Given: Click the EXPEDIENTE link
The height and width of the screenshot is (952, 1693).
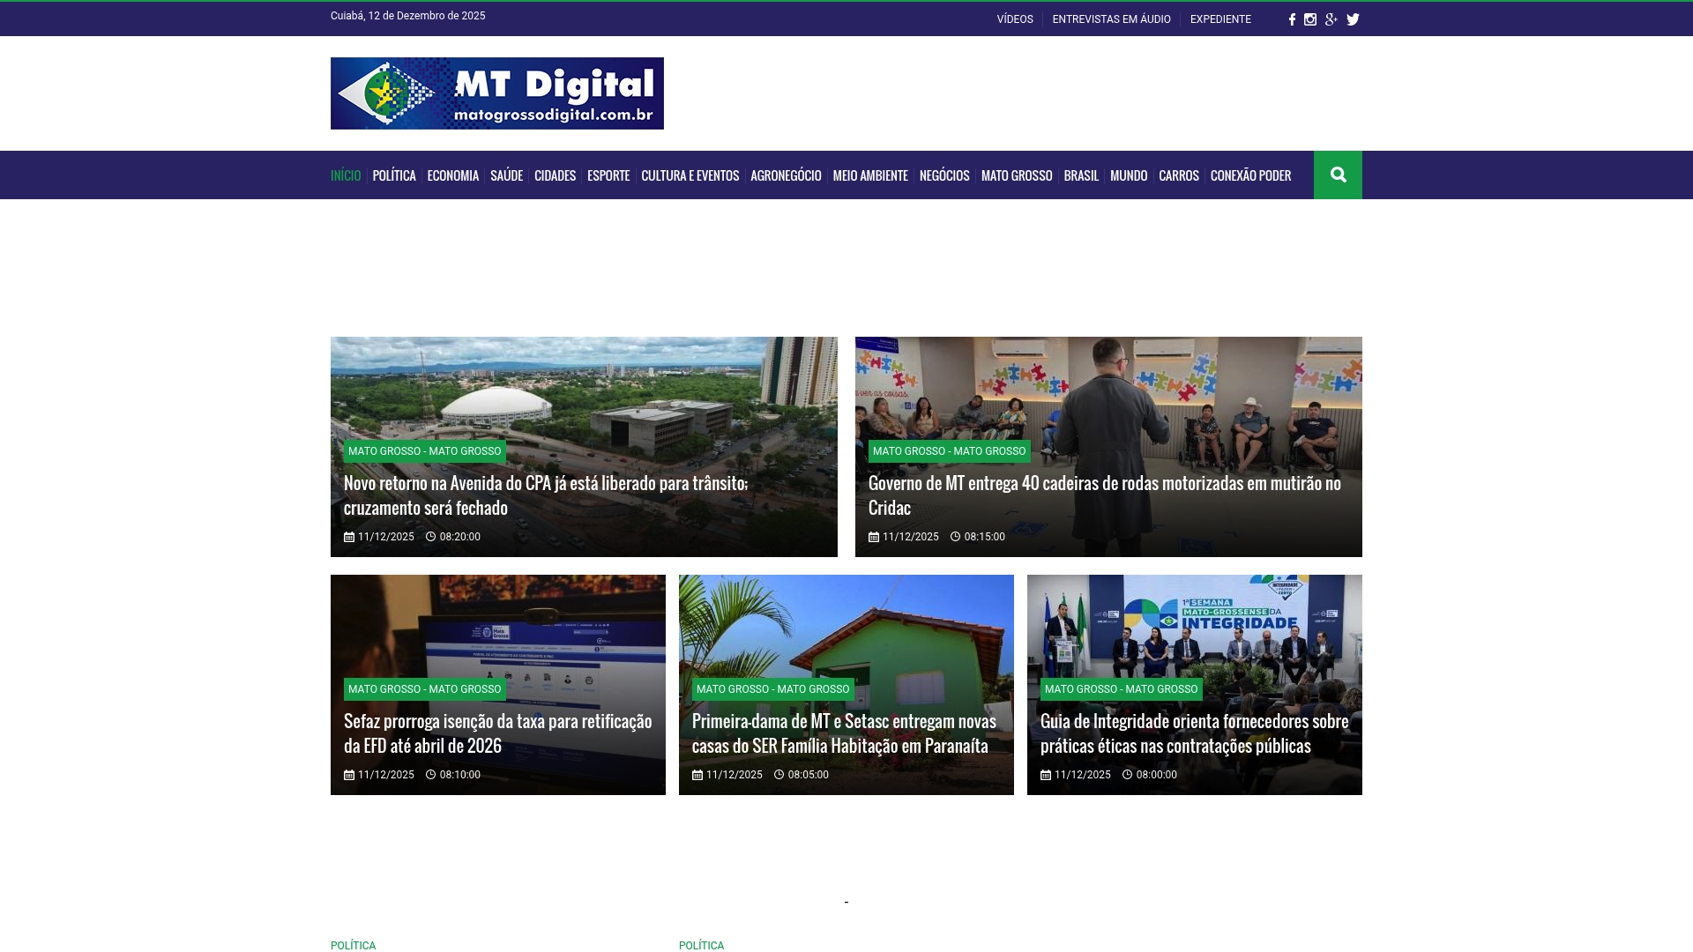Looking at the screenshot, I should tap(1220, 19).
